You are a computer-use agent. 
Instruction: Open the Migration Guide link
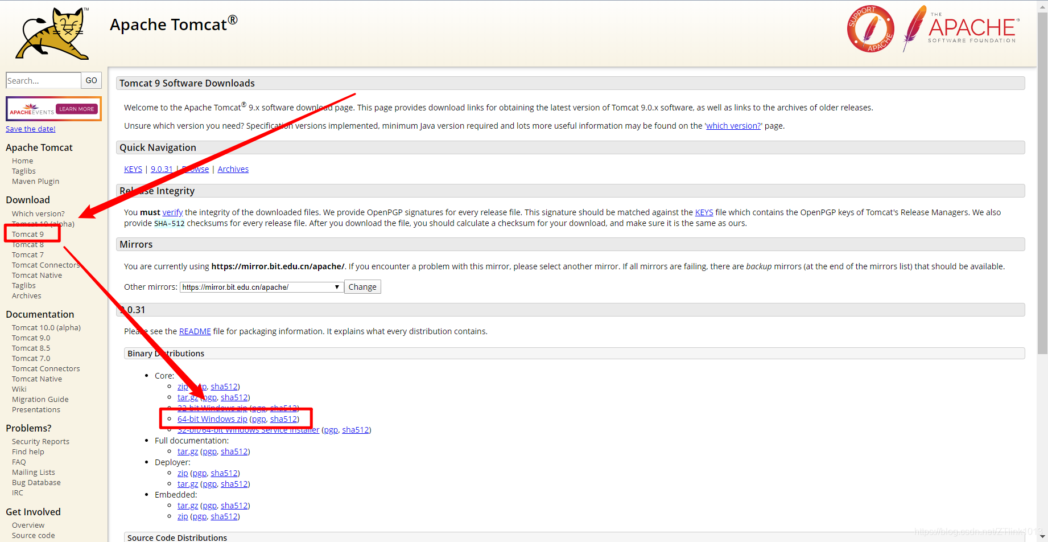coord(40,400)
